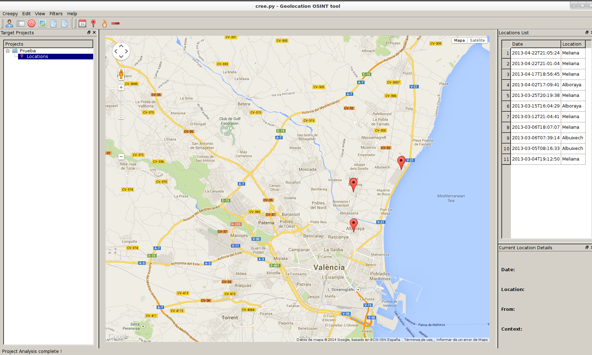This screenshot has width=592, height=355.
Task: Select the Locations tree item
Action: (x=37, y=57)
